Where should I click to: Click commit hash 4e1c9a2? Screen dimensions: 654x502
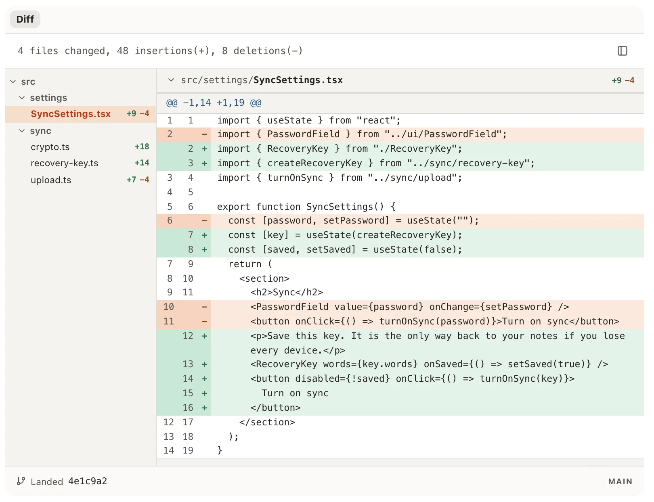coord(88,481)
